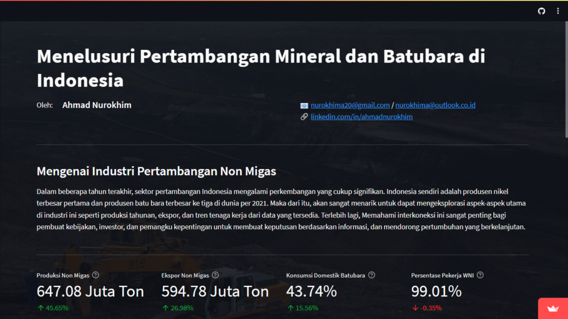Image resolution: width=568 pixels, height=319 pixels.
Task: Click the red Streamlit crown badge
Action: pos(552,308)
